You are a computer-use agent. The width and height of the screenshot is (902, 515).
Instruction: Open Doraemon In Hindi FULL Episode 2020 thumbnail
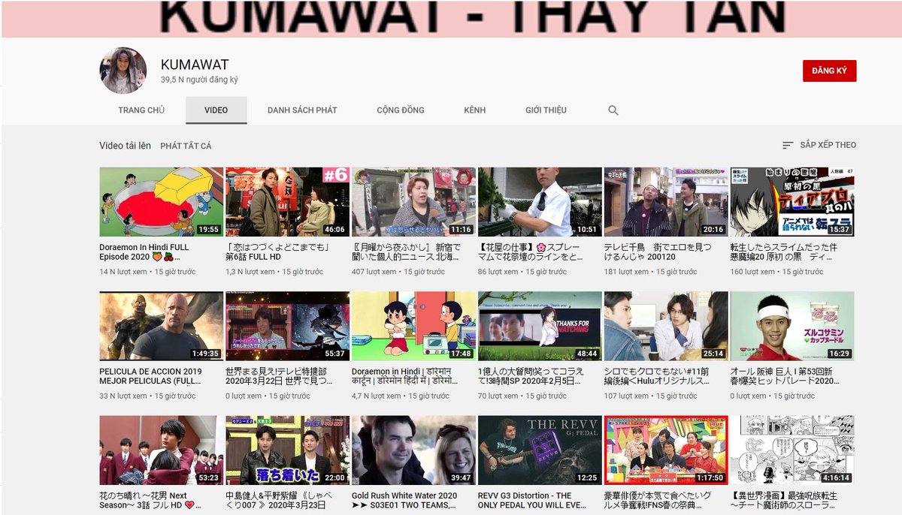161,202
